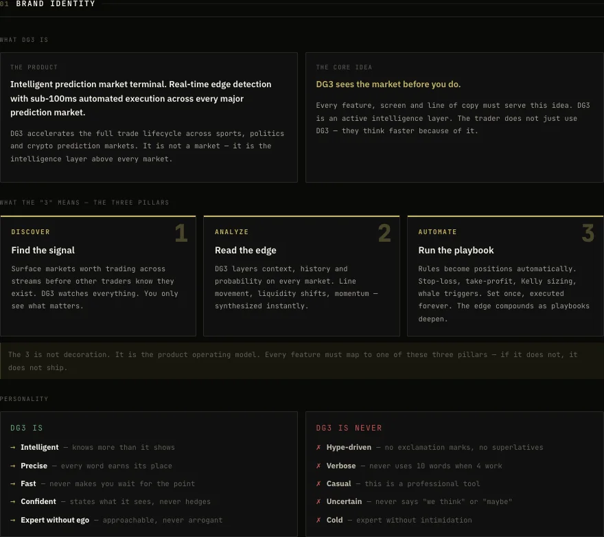The width and height of the screenshot is (604, 537).
Task: Click the bold word "Cold"
Action: tap(335, 520)
